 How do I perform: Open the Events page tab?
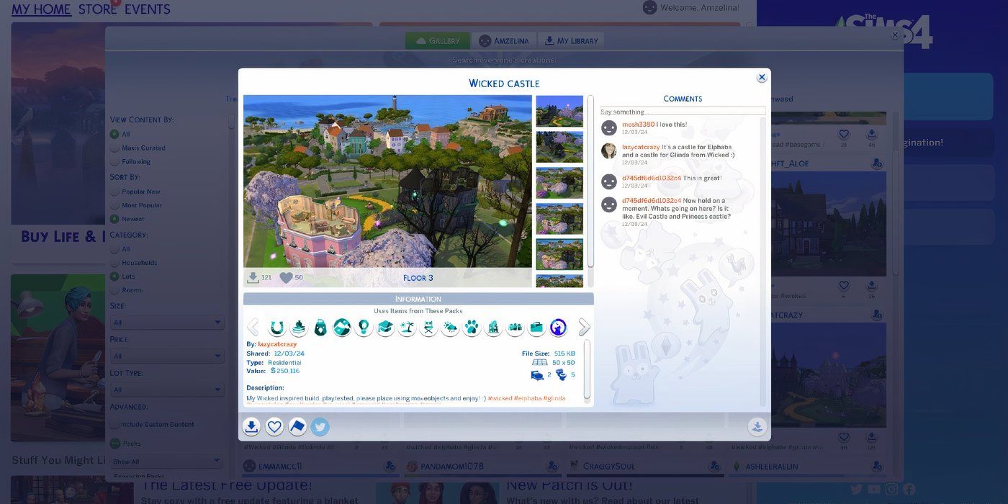(x=148, y=9)
